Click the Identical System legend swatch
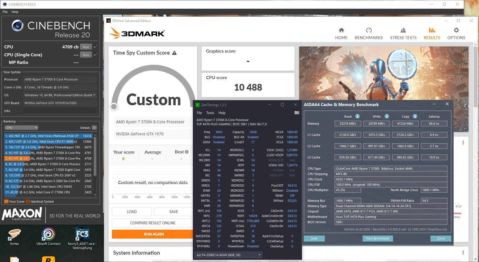 pos(28,201)
